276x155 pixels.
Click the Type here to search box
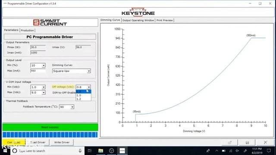47,151
